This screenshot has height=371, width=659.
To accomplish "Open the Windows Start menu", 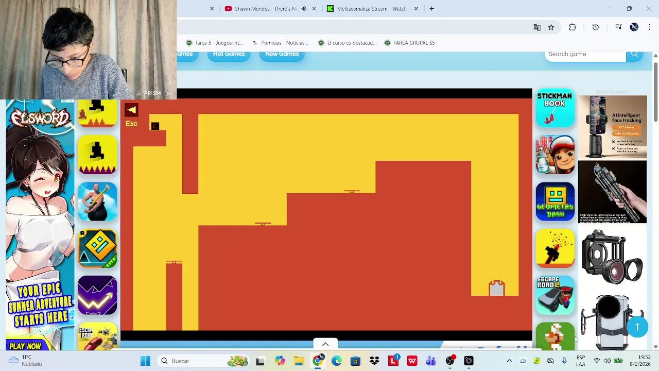I will pyautogui.click(x=145, y=361).
